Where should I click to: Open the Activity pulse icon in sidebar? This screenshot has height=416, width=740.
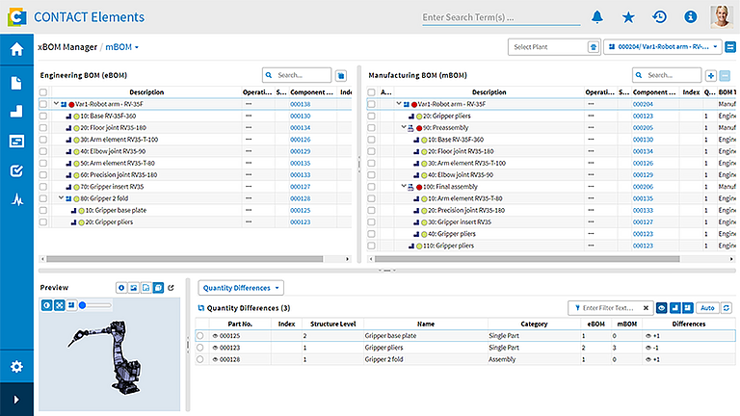pyautogui.click(x=17, y=200)
